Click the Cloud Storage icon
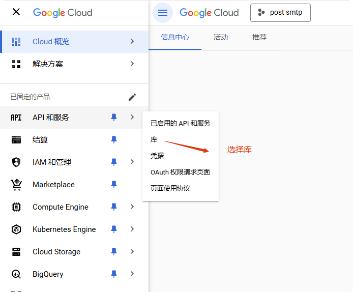 coord(16,252)
